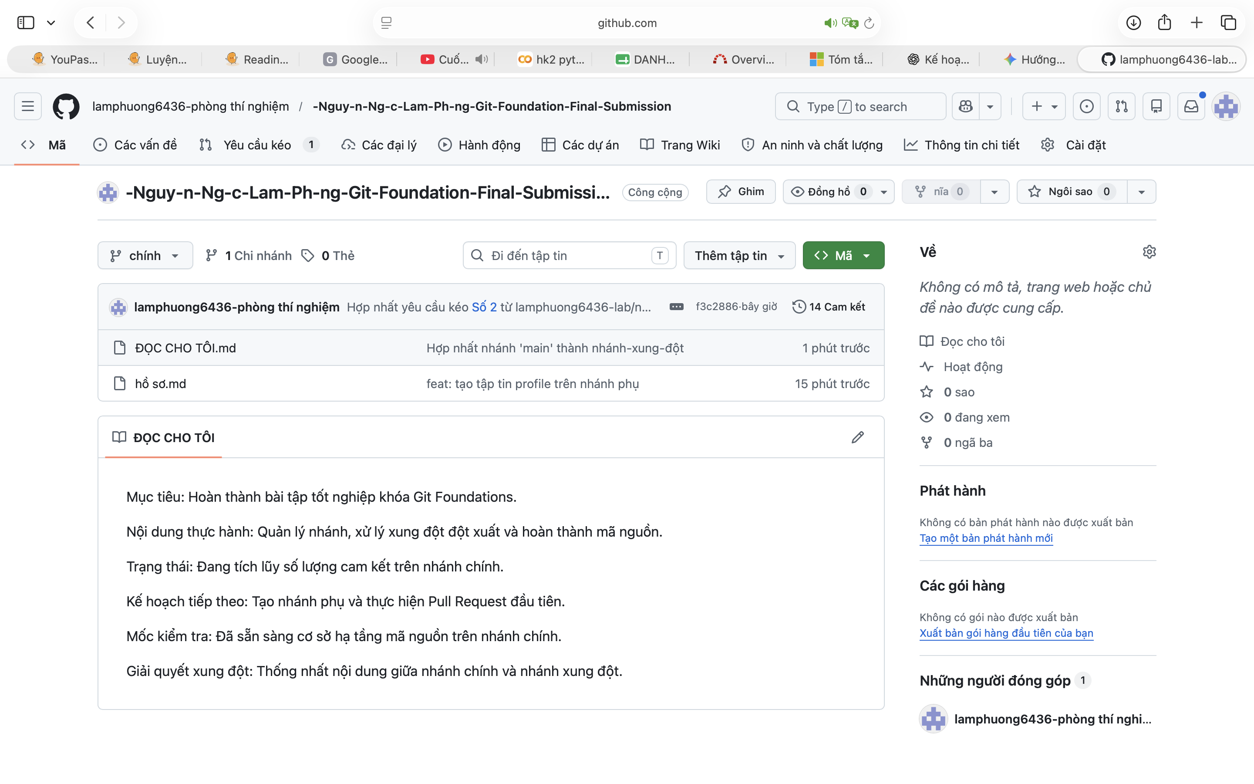Open commit hash f3c2886
Screen dimensions: 1254x784
pos(717,307)
